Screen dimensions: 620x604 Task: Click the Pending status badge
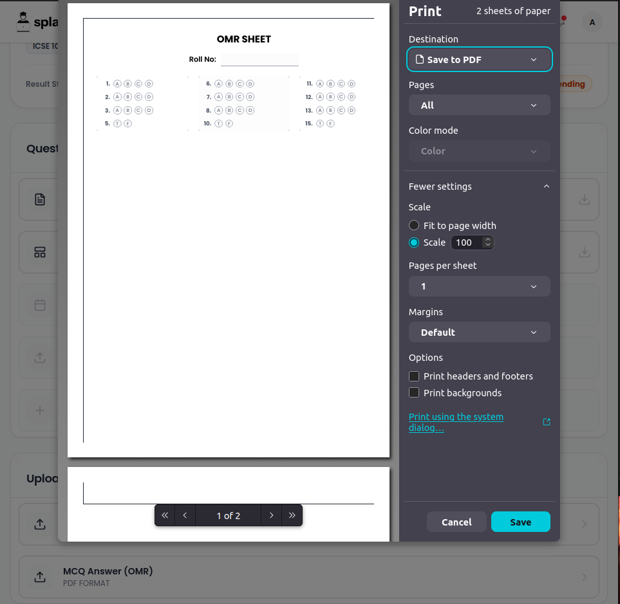click(x=576, y=84)
